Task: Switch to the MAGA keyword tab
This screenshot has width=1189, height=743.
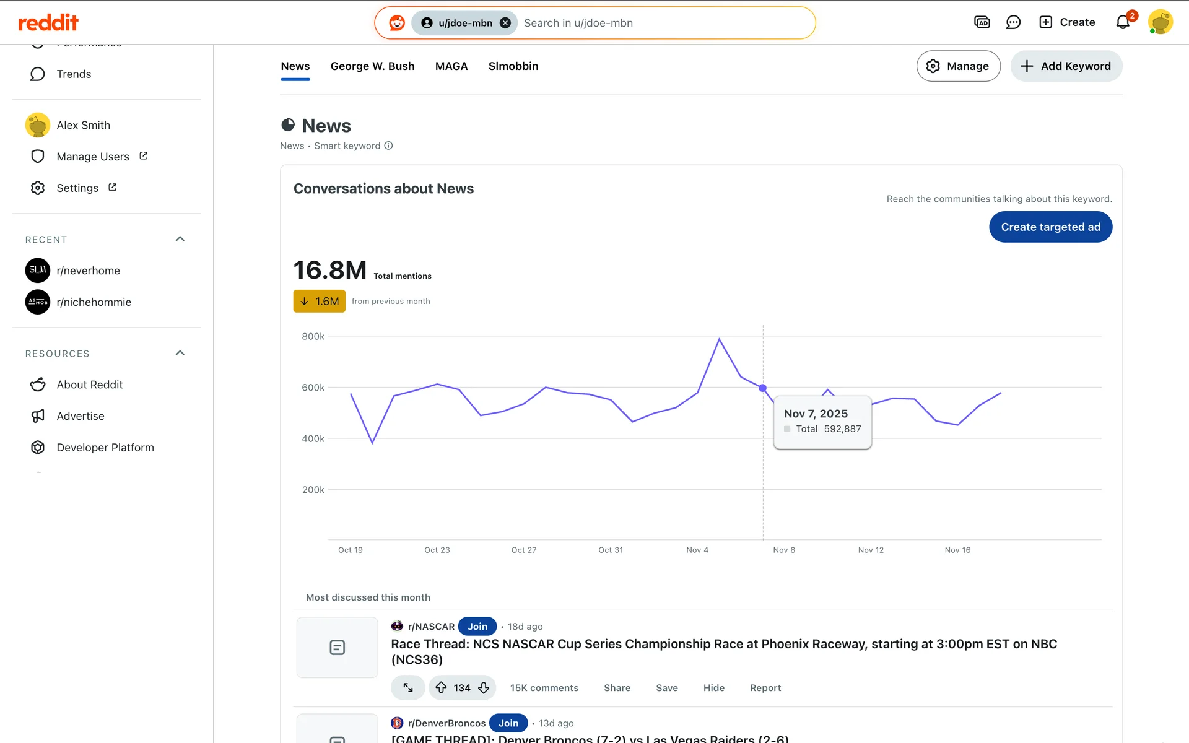Action: pyautogui.click(x=451, y=66)
